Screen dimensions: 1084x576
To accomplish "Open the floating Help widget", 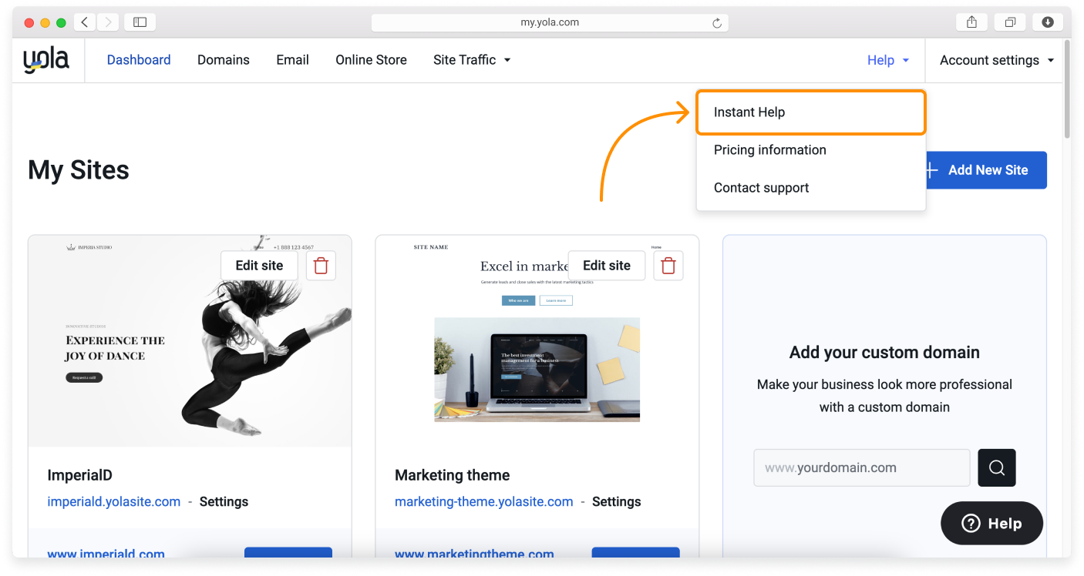I will click(x=991, y=524).
